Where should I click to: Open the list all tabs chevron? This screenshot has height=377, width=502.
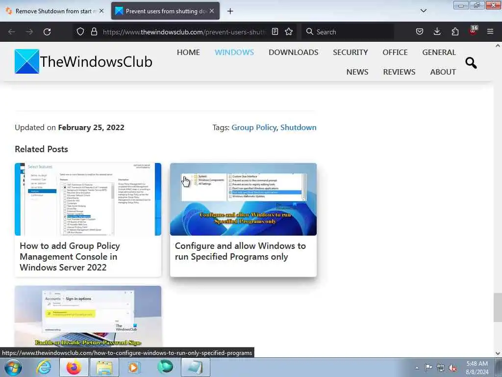point(423,11)
